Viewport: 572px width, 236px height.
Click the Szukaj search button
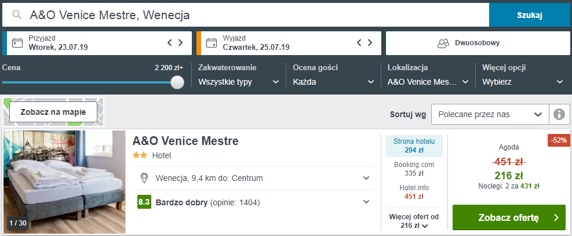(530, 14)
